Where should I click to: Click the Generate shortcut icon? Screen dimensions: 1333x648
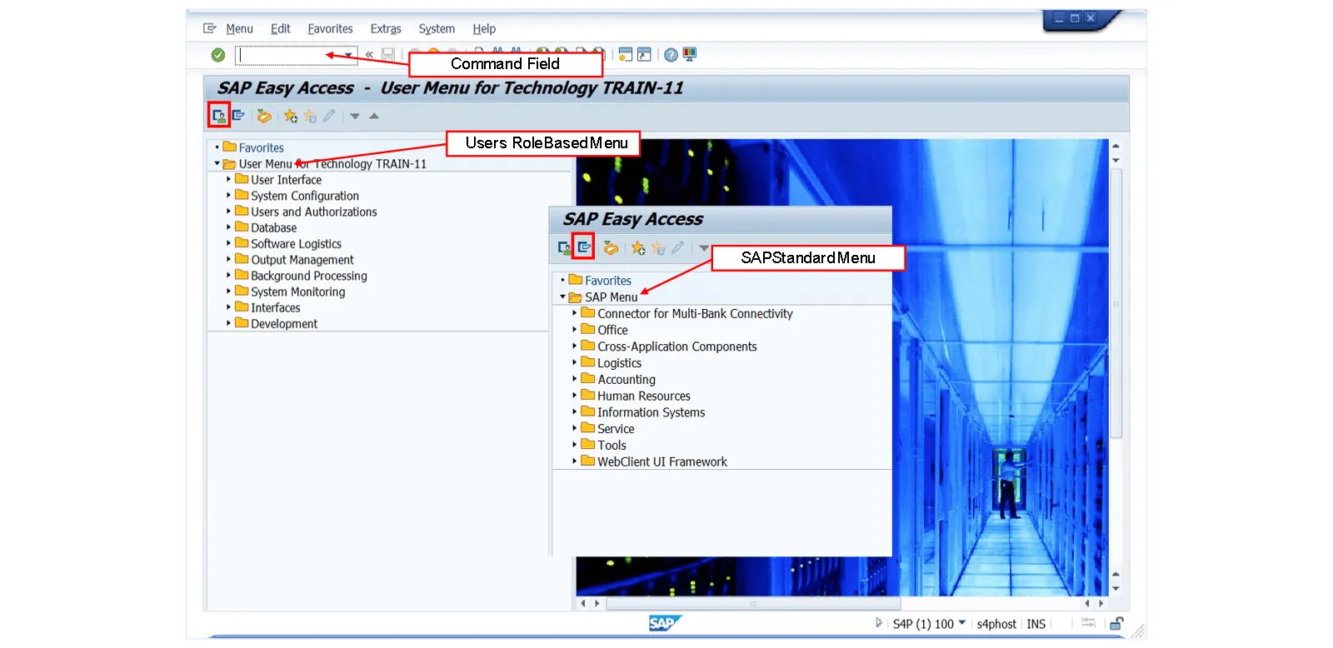[x=644, y=55]
